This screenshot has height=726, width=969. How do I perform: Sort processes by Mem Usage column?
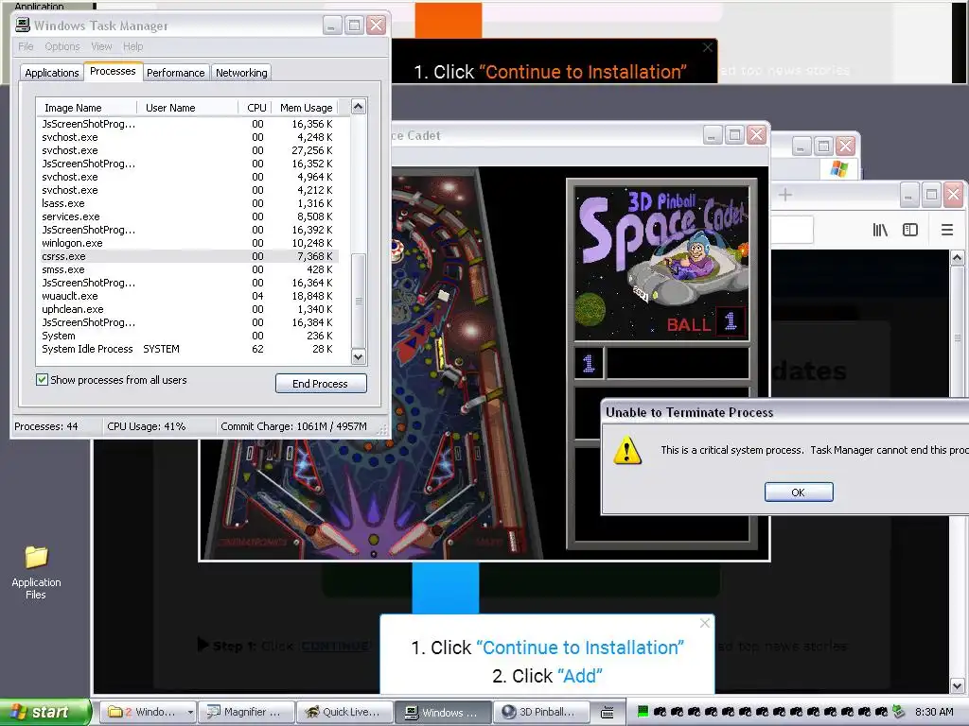point(306,108)
